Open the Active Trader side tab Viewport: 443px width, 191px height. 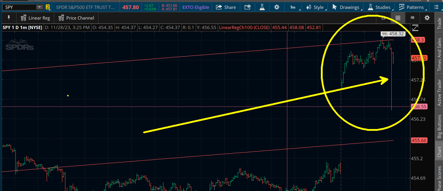(439, 92)
